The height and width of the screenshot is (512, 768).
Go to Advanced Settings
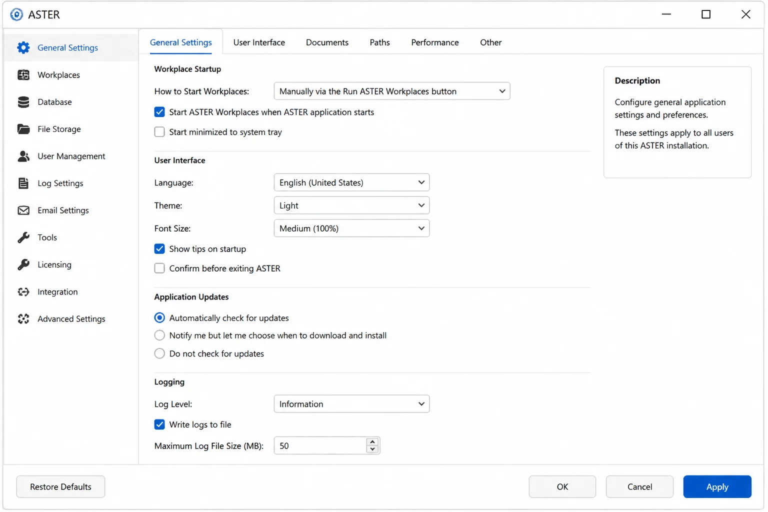[x=71, y=319]
